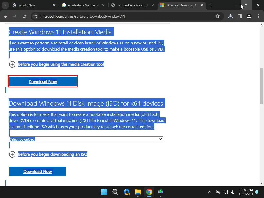Close the Download Windows 11 tab
Screen dimensions: 264x198
pyautogui.click(x=202, y=5)
